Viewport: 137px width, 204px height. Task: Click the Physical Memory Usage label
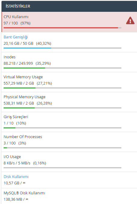tap(24, 97)
